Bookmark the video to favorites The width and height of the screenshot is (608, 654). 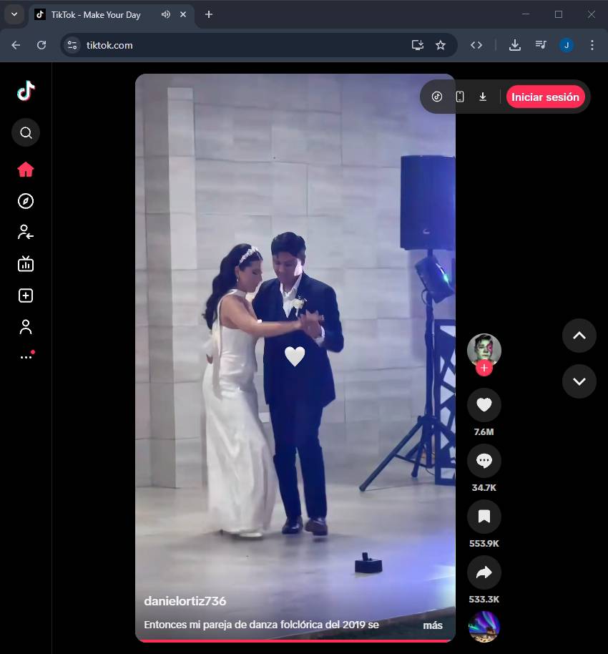(484, 517)
